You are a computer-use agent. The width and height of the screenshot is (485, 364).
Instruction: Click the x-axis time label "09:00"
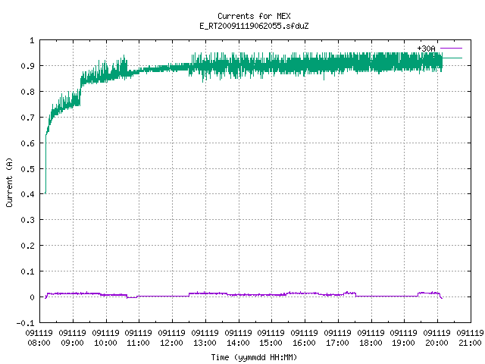[x=73, y=343]
